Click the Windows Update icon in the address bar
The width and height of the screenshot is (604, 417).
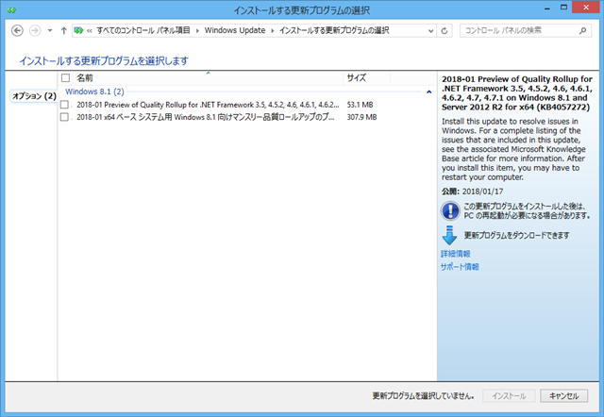(78, 30)
